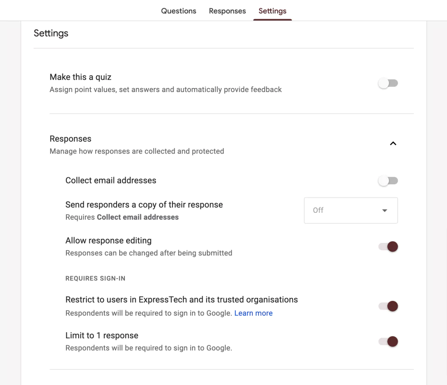Select the Settings tab
The width and height of the screenshot is (447, 385).
click(x=272, y=11)
